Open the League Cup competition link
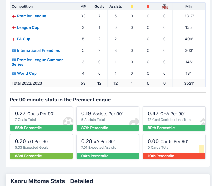This screenshot has width=212, height=186. tap(28, 27)
